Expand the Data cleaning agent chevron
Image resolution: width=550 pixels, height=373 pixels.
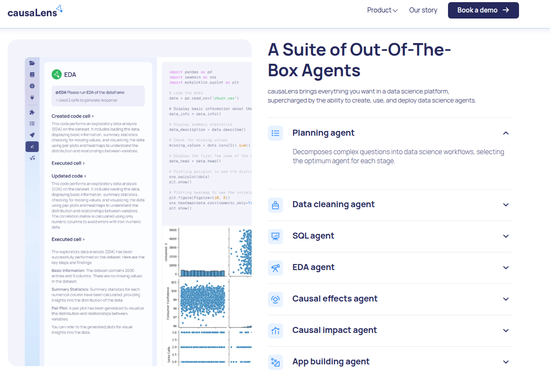tap(506, 205)
